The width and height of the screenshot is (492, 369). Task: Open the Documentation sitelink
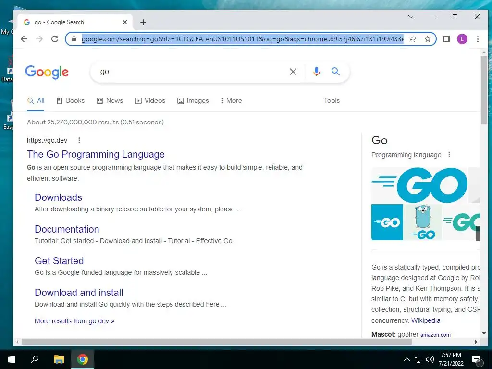(x=67, y=229)
